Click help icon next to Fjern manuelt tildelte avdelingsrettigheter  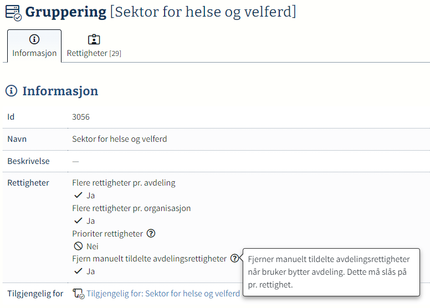(234, 258)
